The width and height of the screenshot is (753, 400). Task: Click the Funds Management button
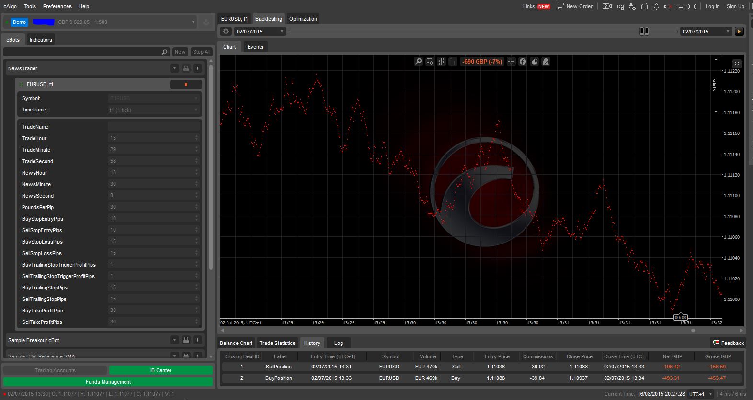[108, 382]
